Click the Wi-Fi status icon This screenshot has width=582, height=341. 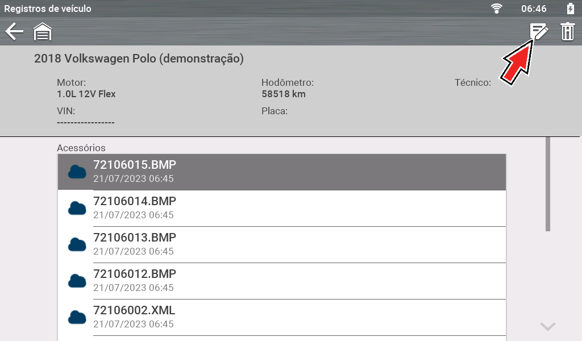497,9
